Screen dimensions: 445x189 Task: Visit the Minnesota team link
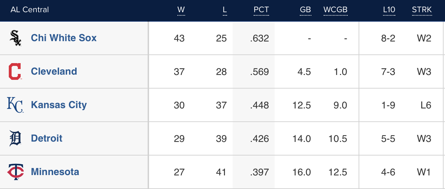55,172
